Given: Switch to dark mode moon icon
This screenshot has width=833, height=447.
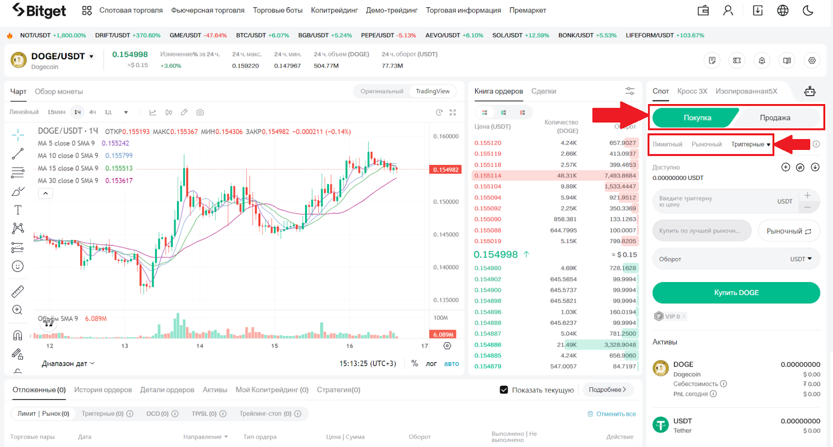Looking at the screenshot, I should tap(808, 10).
